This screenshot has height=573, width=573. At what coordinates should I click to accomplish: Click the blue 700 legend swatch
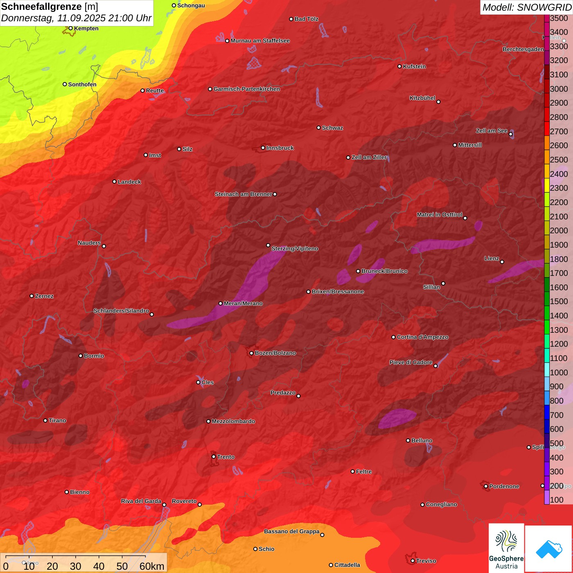547,412
